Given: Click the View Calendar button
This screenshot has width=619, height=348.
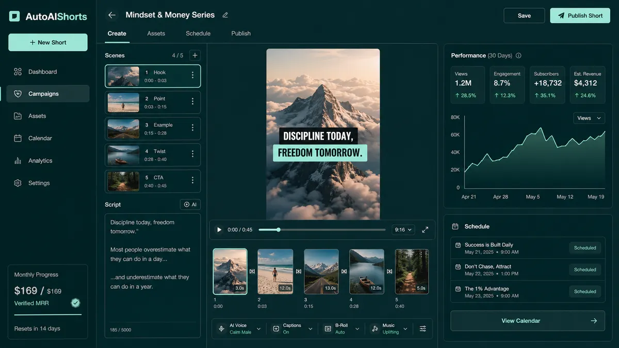Looking at the screenshot, I should pyautogui.click(x=528, y=321).
